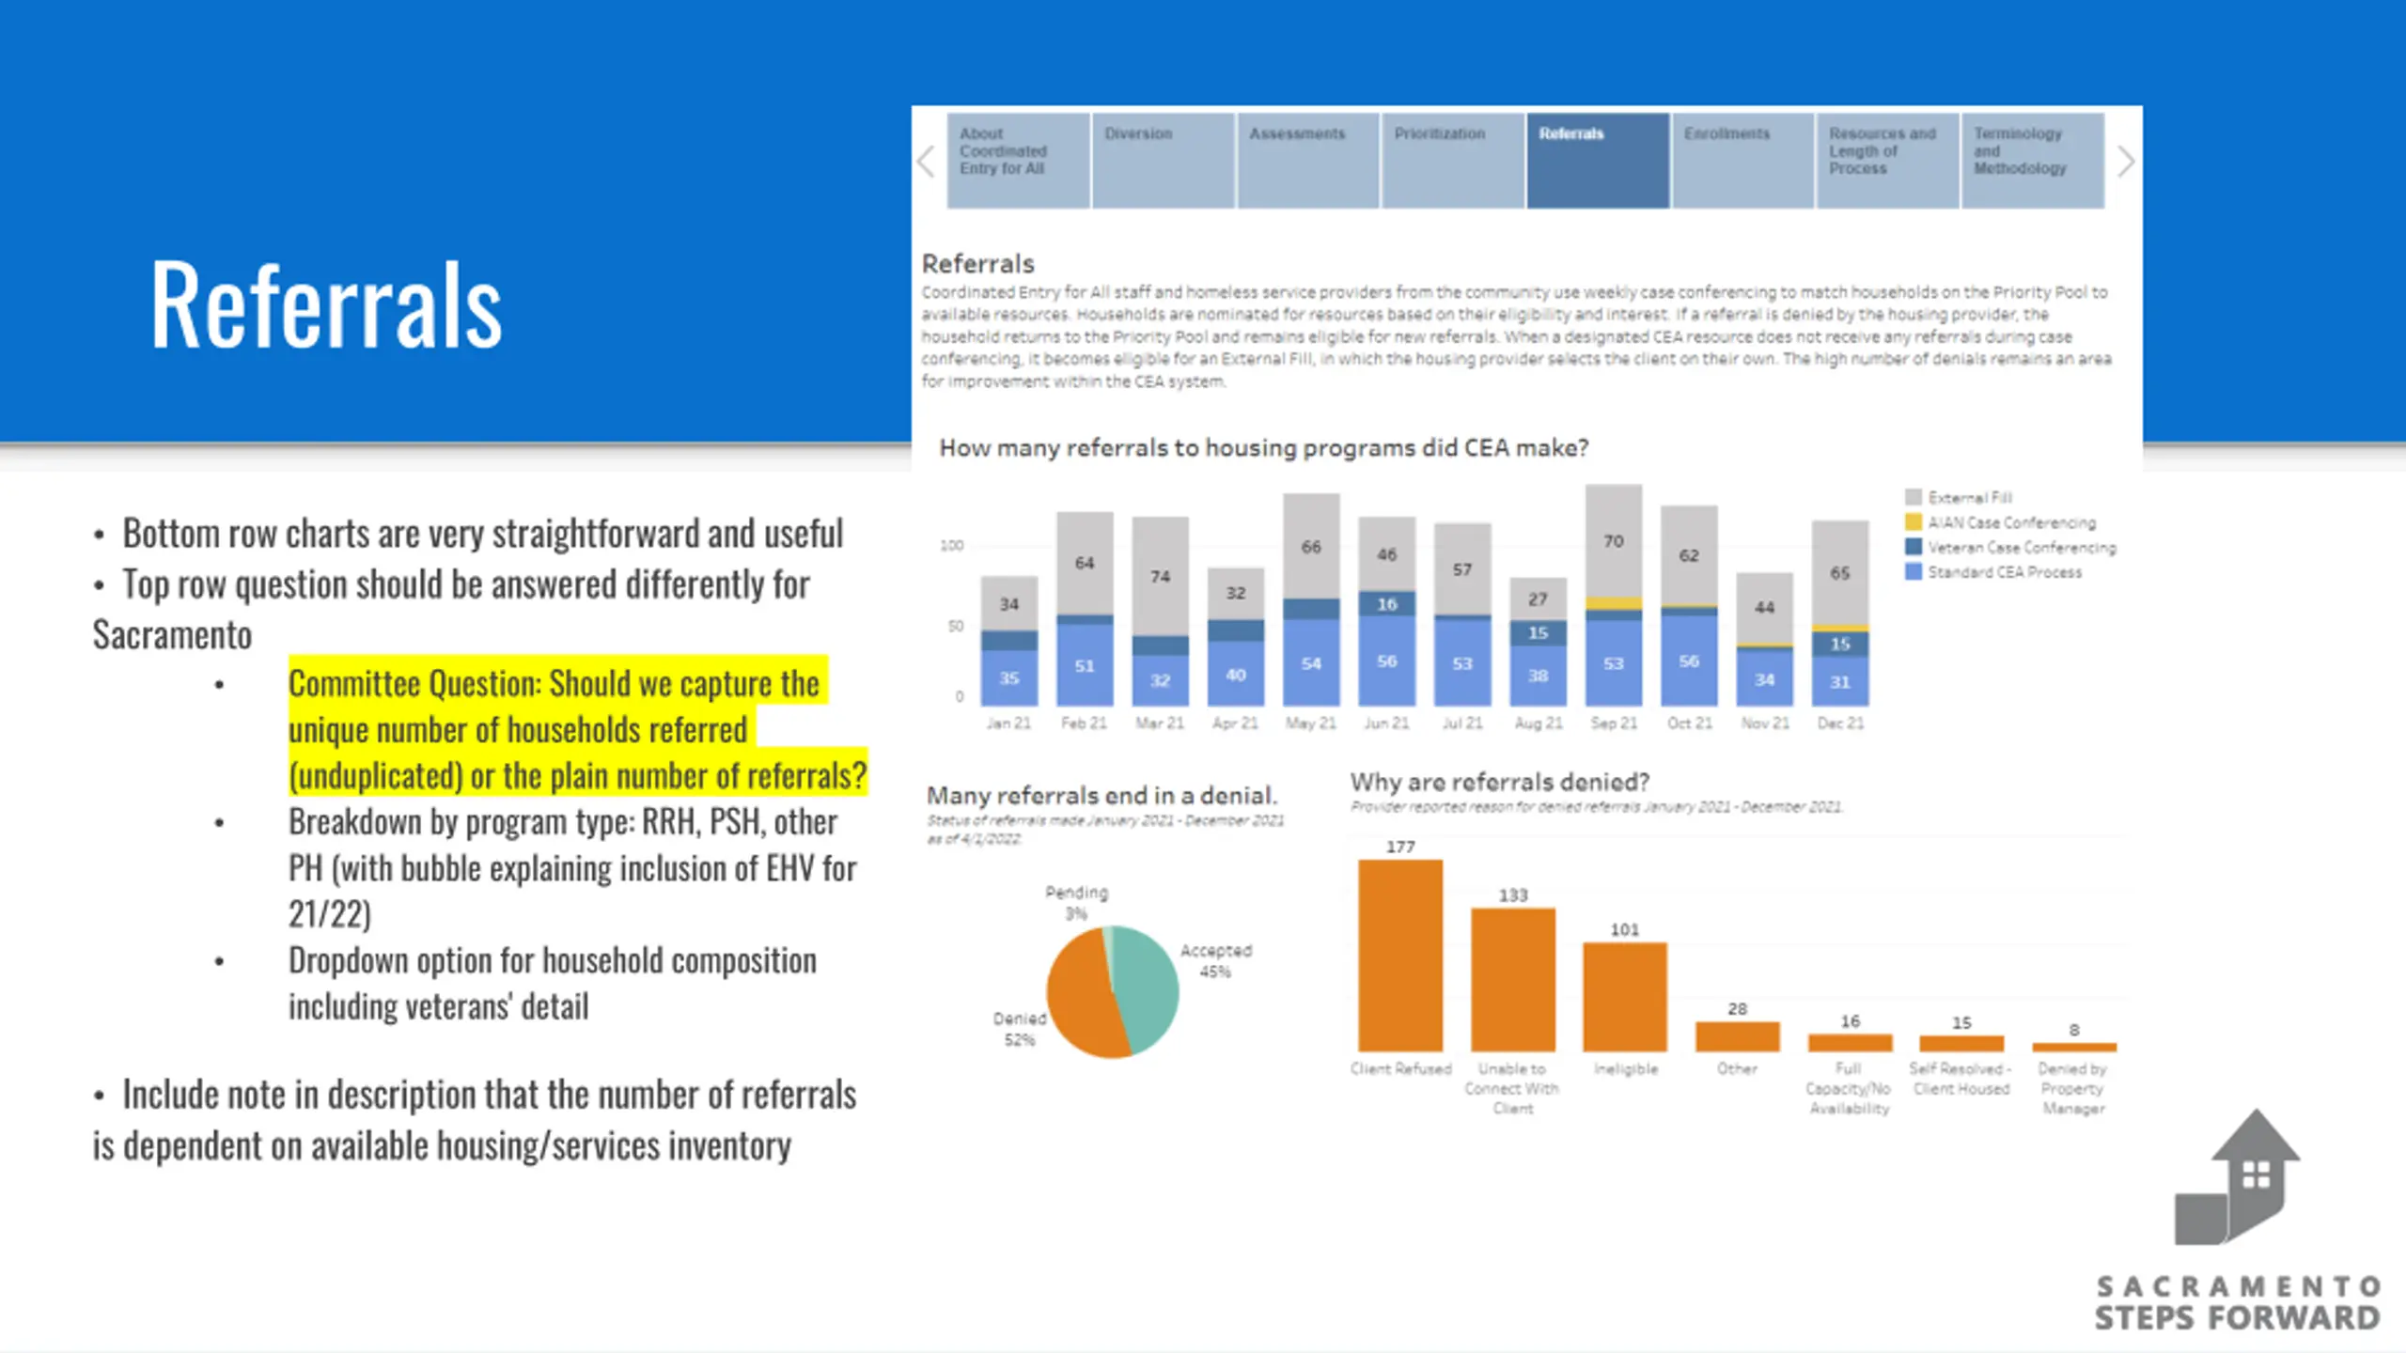Click the Sacramento Steps Forward house logo
The image size is (2406, 1353).
[2237, 1178]
